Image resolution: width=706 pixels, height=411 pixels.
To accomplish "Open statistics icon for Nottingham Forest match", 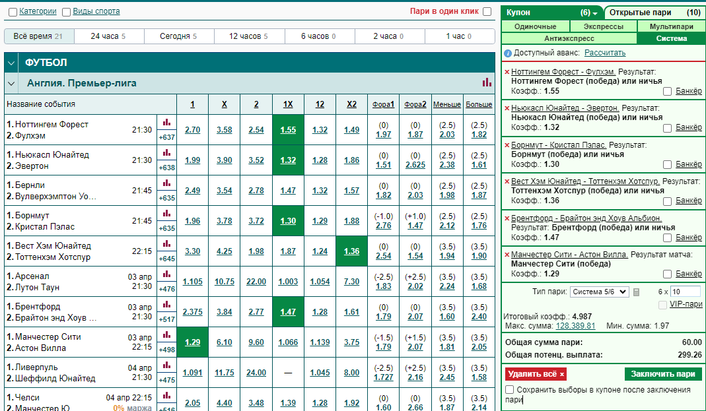I will tap(166, 122).
